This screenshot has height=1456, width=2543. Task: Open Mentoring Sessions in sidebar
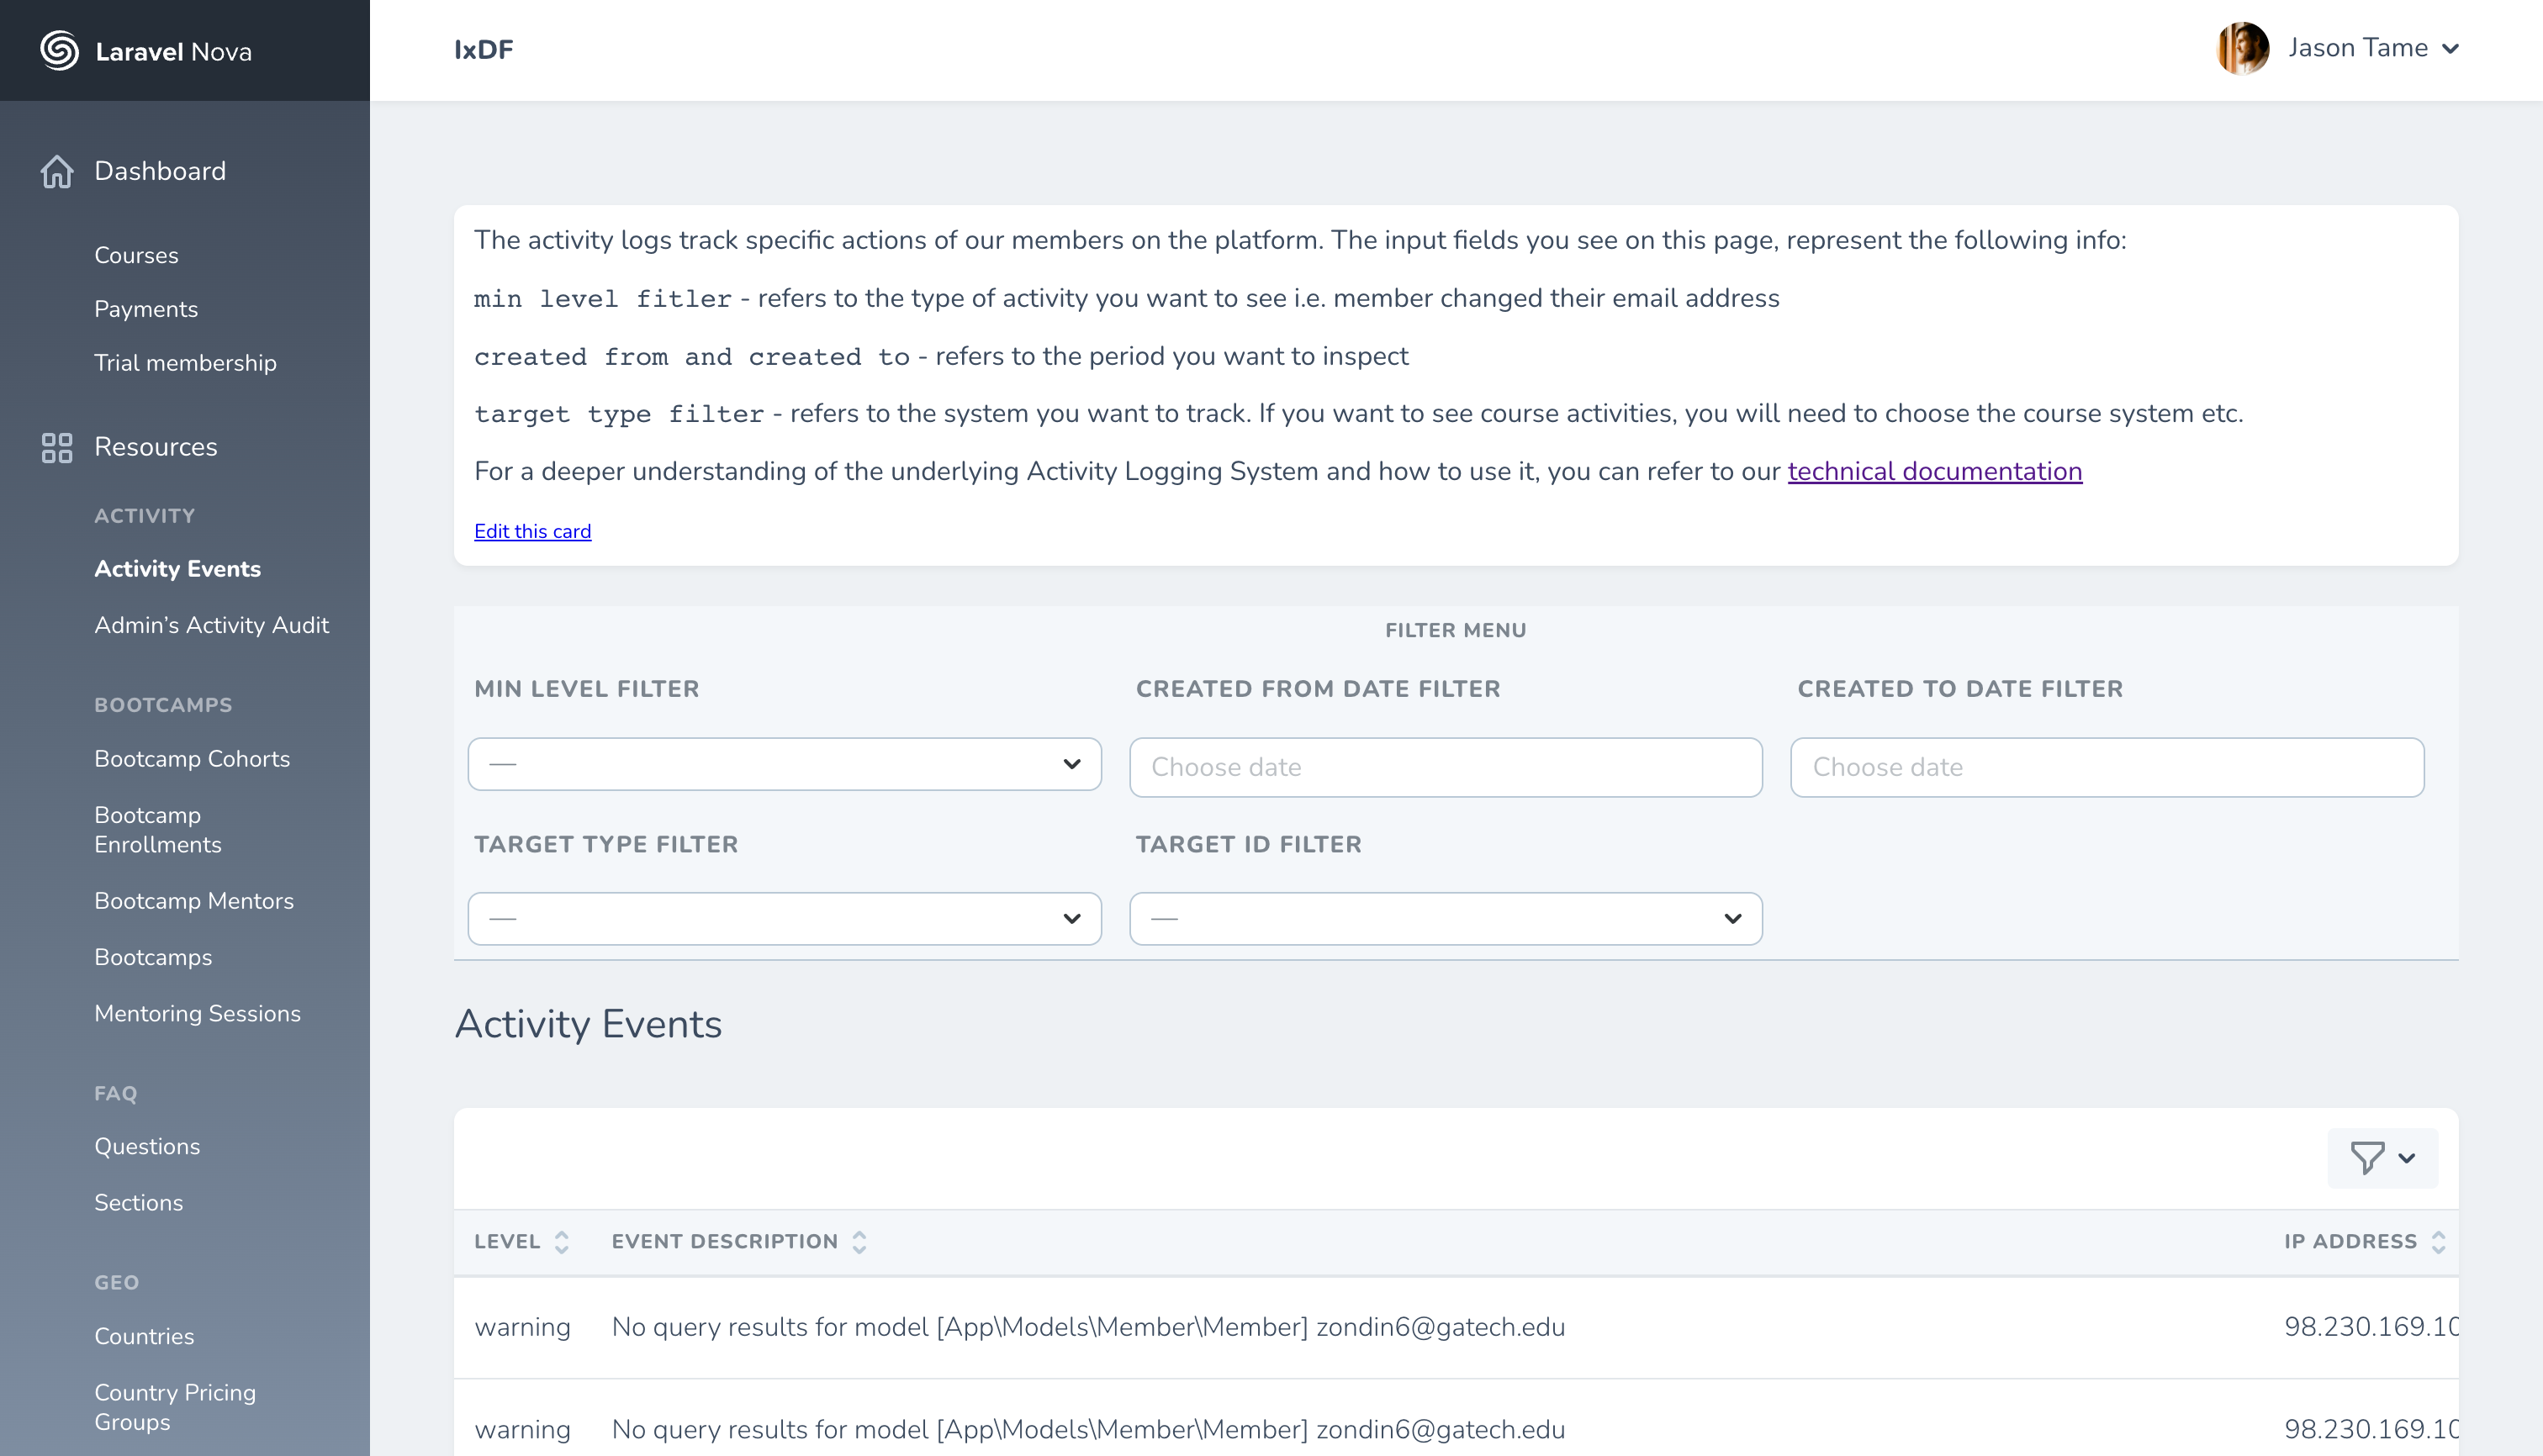coord(197,1013)
